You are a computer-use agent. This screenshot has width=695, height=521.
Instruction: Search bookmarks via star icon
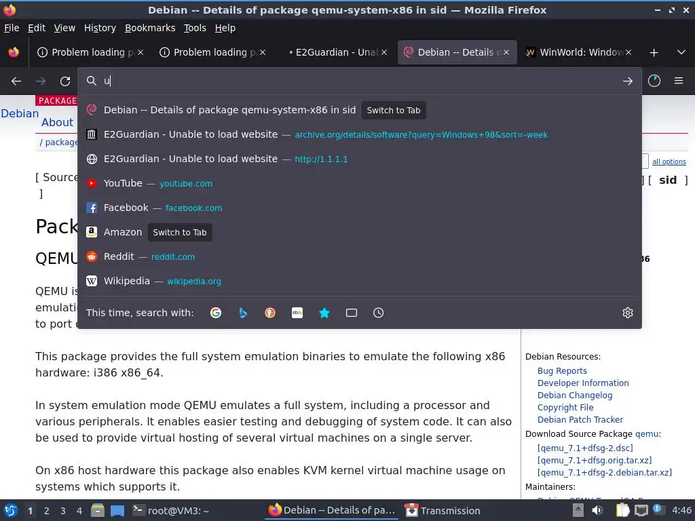pyautogui.click(x=324, y=313)
